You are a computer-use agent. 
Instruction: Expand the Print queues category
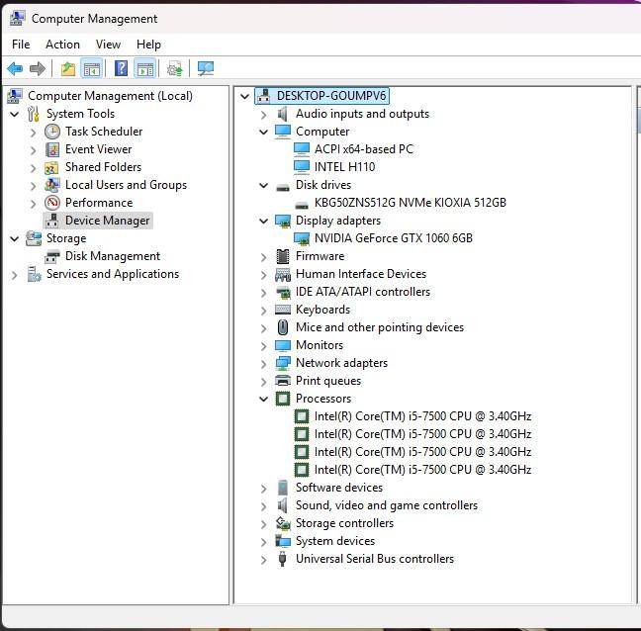click(264, 382)
